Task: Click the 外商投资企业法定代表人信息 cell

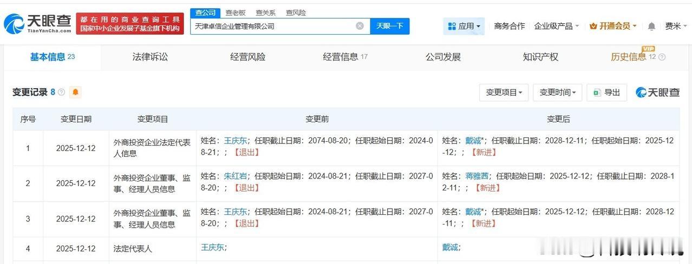Action: point(152,148)
